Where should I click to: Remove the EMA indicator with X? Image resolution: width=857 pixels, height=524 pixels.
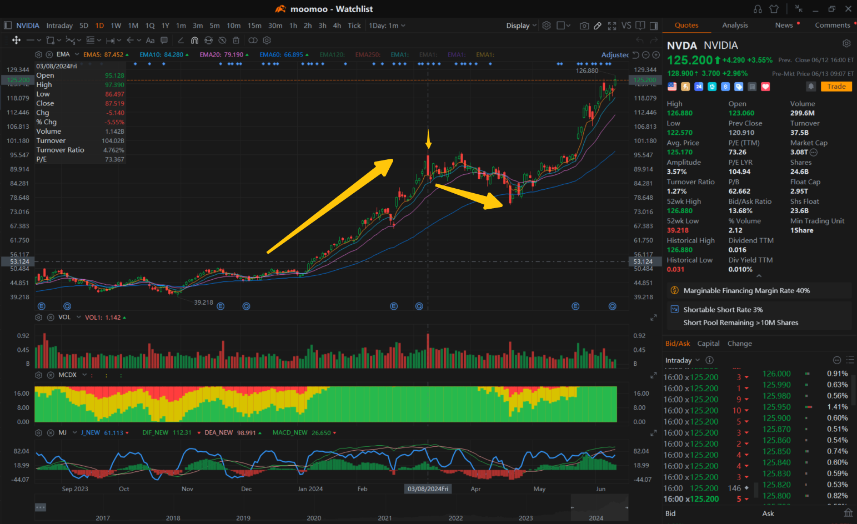49,54
